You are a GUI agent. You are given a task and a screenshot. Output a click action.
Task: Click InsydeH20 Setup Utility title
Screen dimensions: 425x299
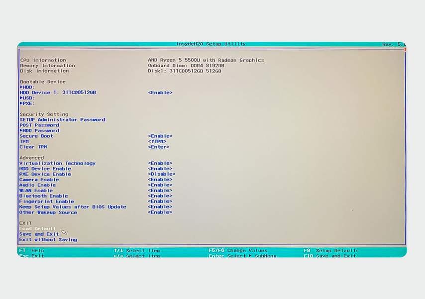pos(211,44)
